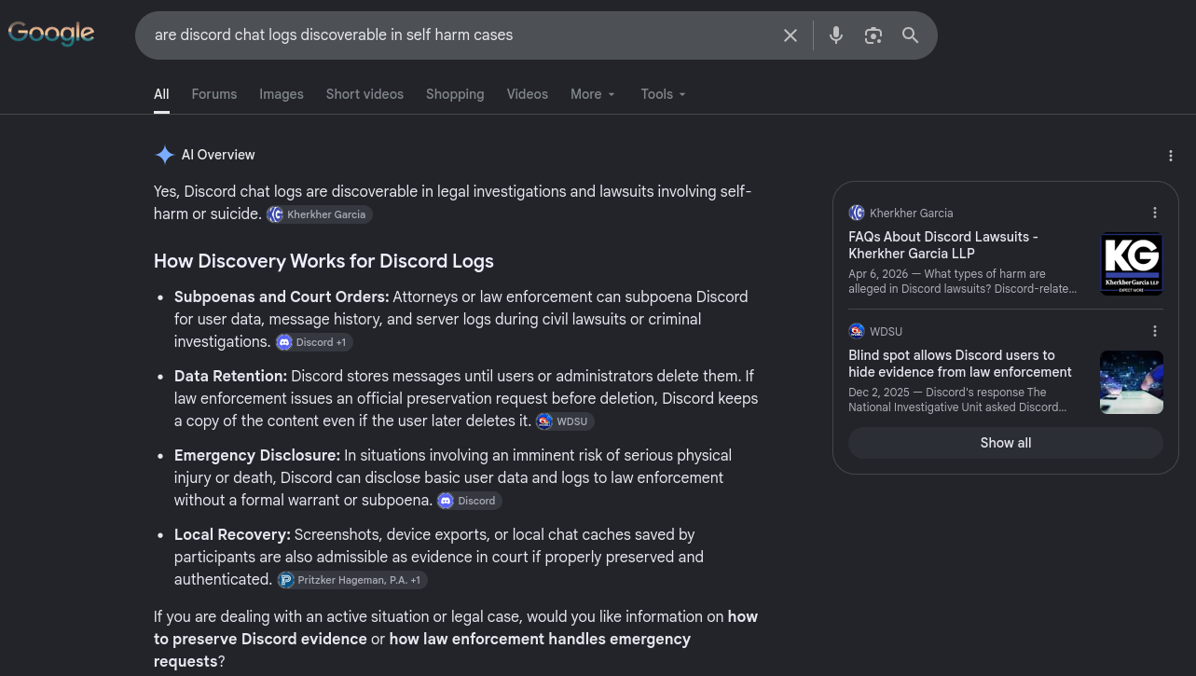1196x676 pixels.
Task: Click the WDSU article thumbnail image
Action: pyautogui.click(x=1132, y=382)
